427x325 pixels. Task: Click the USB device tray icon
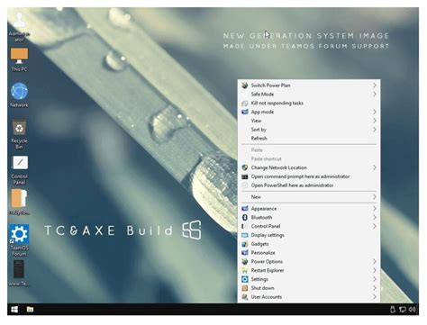393,309
